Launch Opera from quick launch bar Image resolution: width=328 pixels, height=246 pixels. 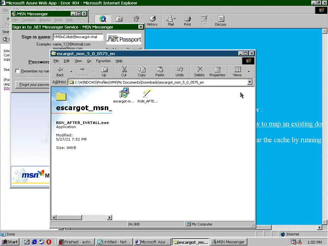coord(49,242)
